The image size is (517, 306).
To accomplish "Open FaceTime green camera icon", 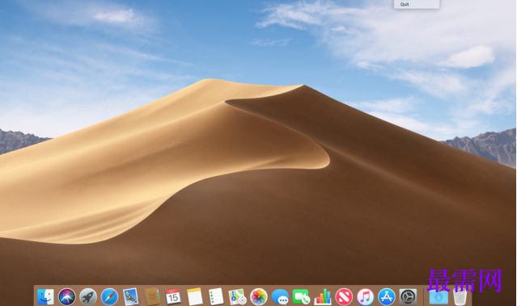I will click(301, 297).
